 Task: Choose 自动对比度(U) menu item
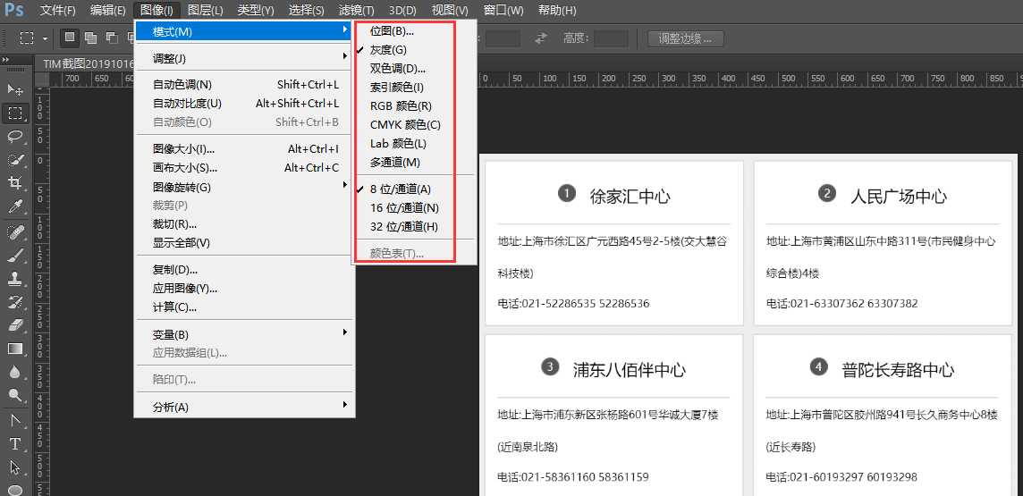click(244, 103)
